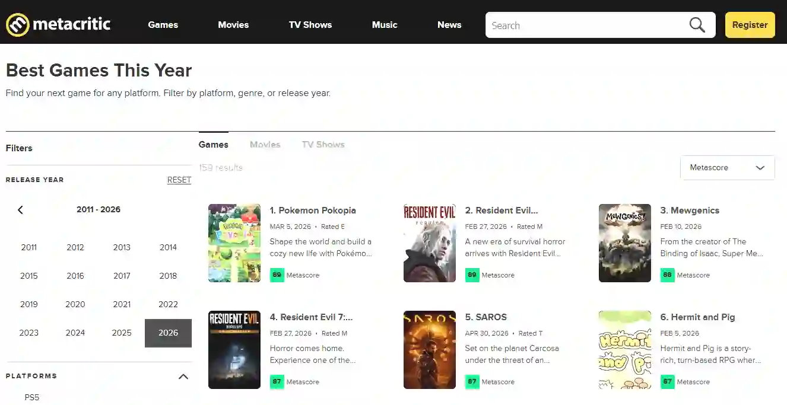Filter by release year 2022
Screen dimensions: 787x405
tap(168, 304)
